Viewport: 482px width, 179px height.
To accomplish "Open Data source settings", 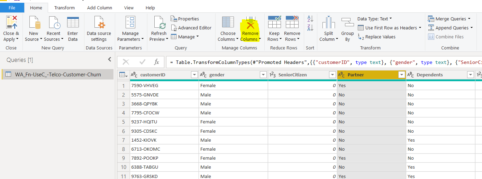I will [99, 23].
